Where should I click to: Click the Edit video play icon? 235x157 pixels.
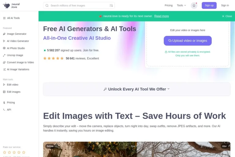click(4, 85)
